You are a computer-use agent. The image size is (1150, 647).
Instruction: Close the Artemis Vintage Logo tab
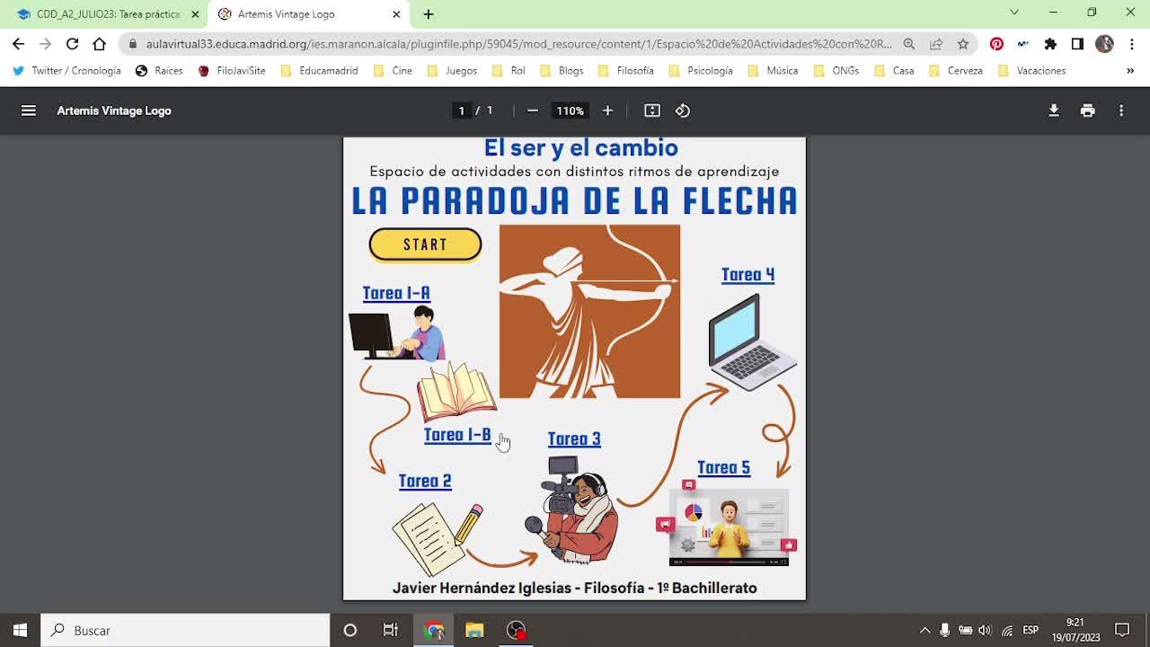396,14
